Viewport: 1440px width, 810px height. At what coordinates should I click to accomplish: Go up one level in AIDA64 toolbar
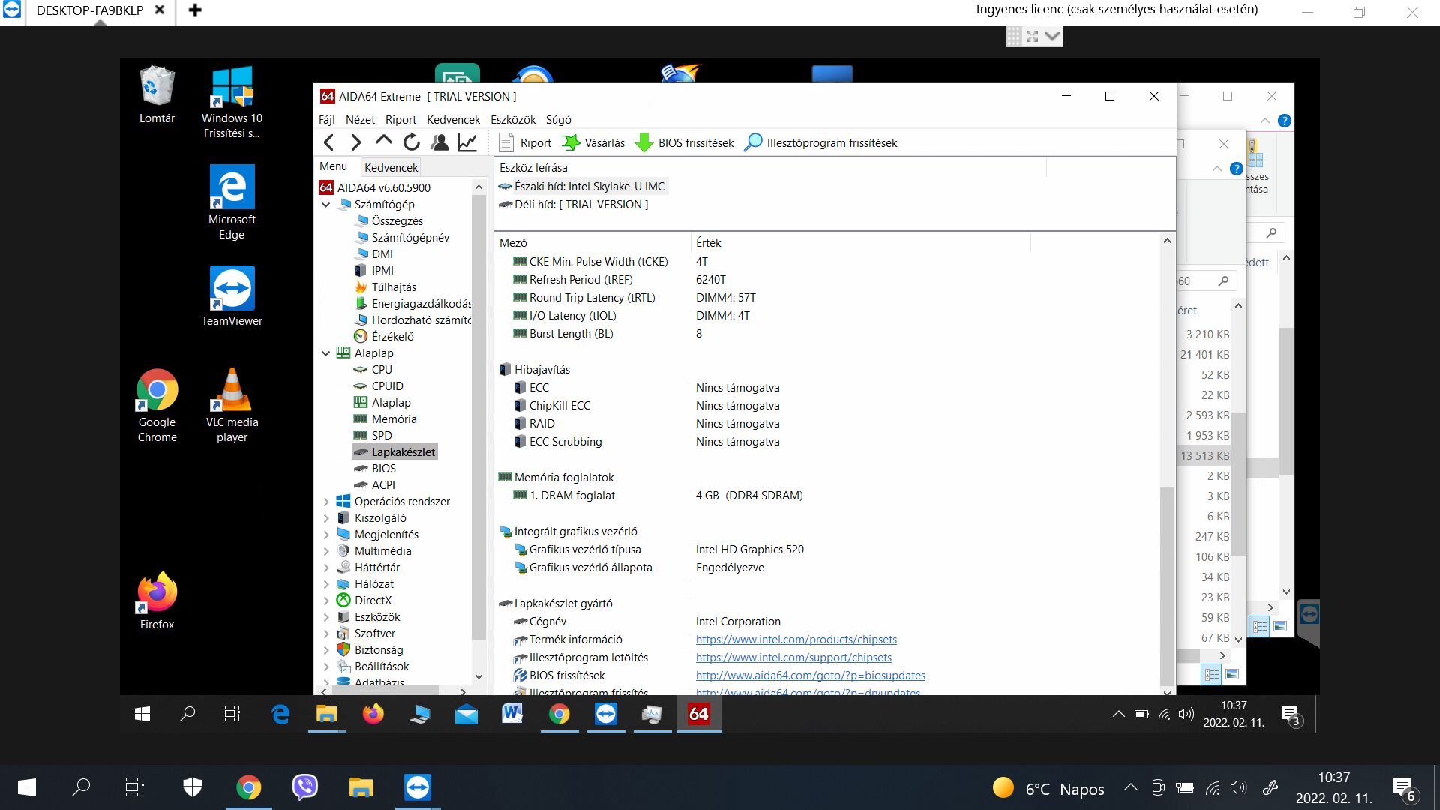coord(383,141)
